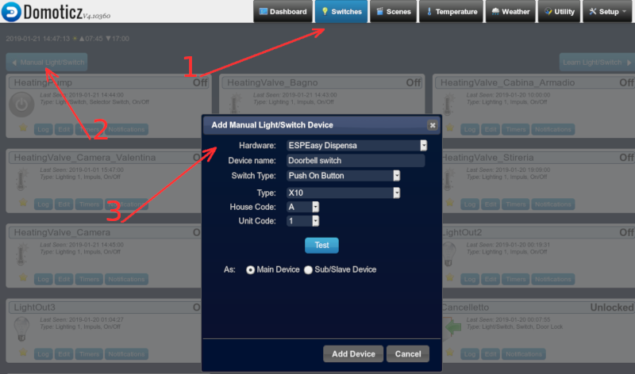Click the Device name input field
Image resolution: width=635 pixels, height=374 pixels.
[356, 161]
